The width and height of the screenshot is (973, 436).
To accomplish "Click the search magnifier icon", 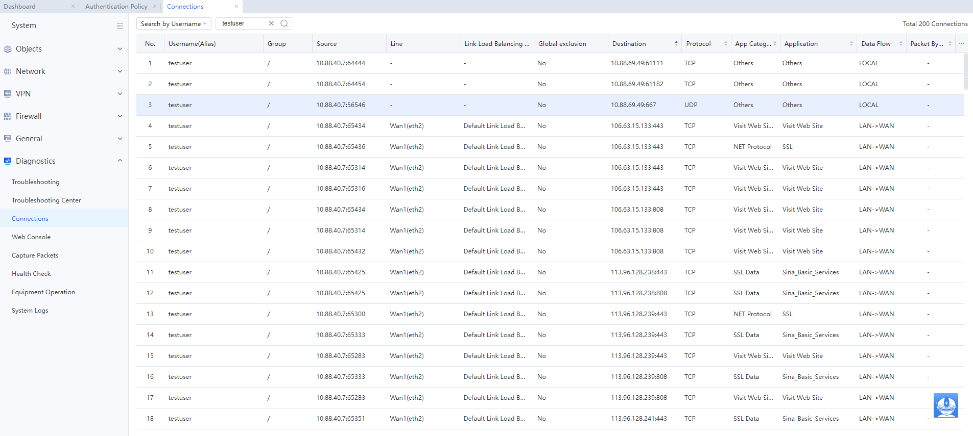I will click(284, 23).
